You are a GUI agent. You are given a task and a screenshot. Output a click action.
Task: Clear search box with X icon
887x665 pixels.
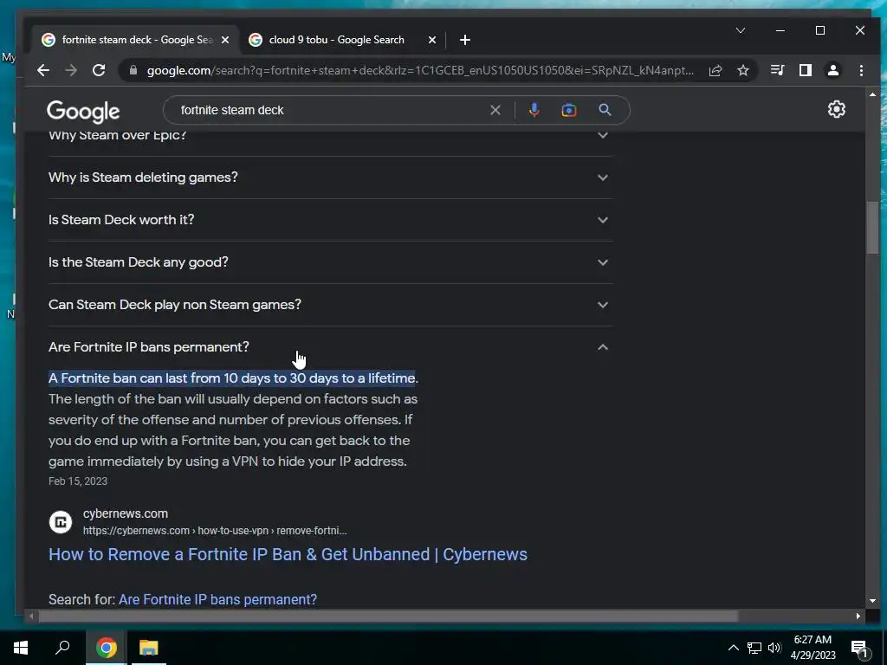[495, 110]
